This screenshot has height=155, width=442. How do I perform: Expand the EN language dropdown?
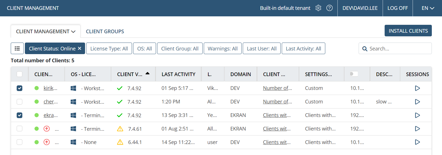click(428, 8)
